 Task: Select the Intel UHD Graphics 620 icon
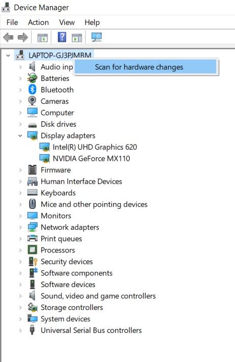pos(44,147)
